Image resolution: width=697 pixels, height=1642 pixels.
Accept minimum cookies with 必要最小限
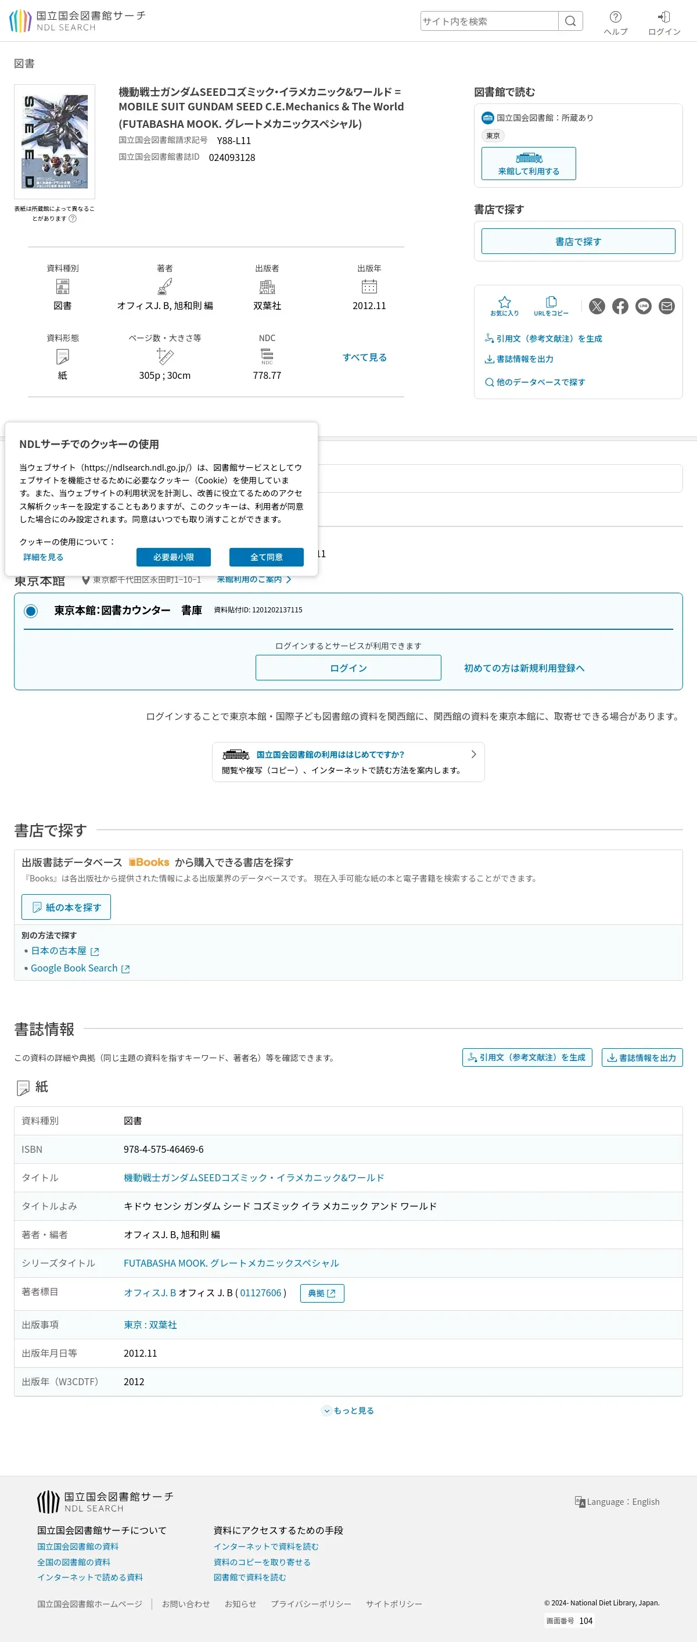point(173,557)
